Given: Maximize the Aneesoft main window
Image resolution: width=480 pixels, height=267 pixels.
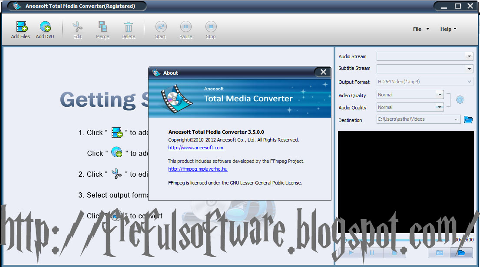Looking at the screenshot, I should pos(458,6).
